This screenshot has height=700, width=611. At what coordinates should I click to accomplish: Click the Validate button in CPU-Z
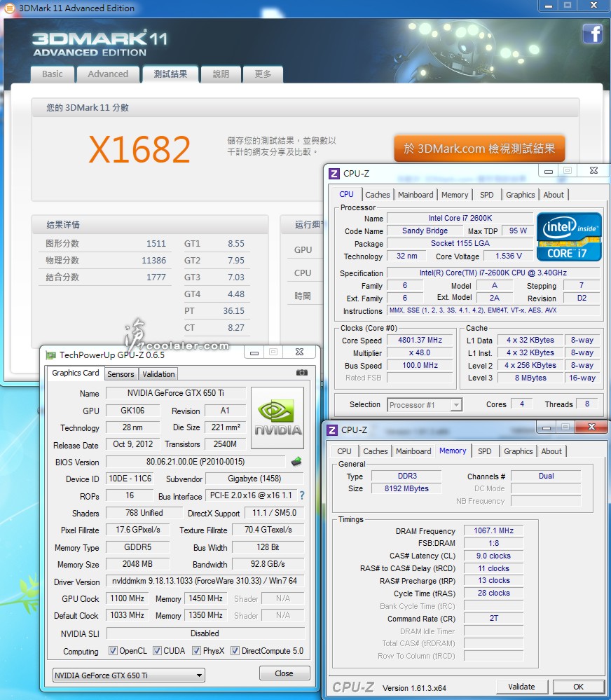pos(521,687)
